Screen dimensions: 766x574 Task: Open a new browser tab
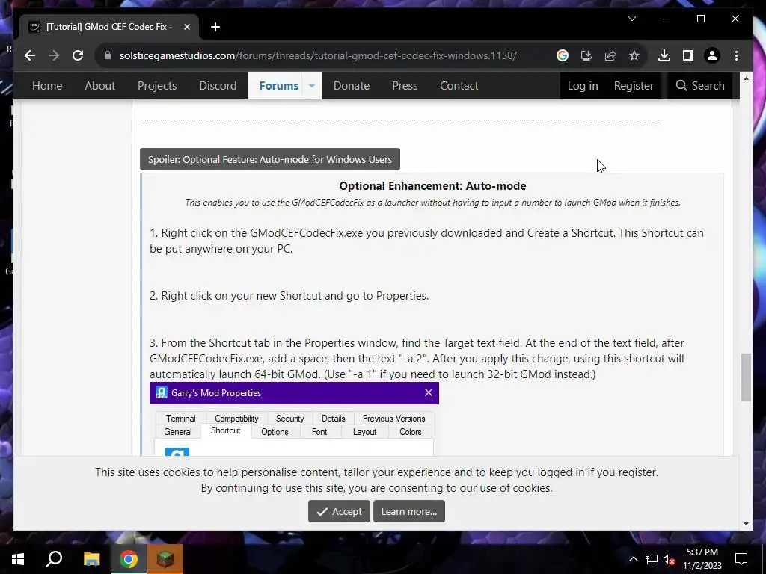click(x=215, y=27)
